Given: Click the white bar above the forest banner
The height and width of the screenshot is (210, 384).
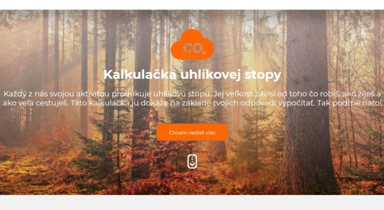Looking at the screenshot, I should point(192,5).
